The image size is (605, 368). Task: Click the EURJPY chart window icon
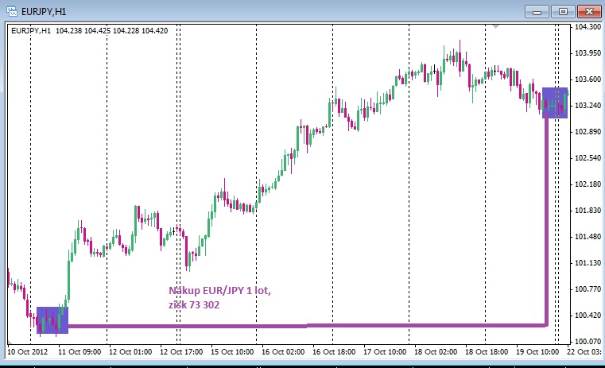click(12, 11)
